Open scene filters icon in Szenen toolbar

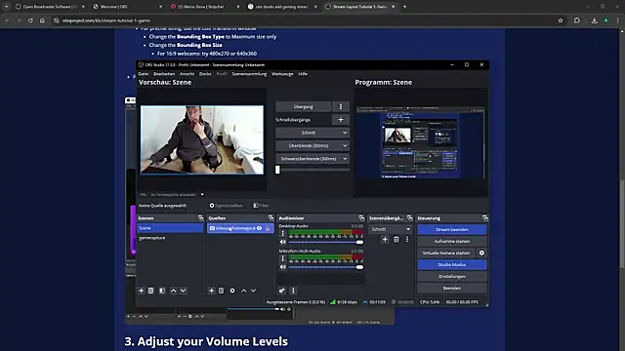162,291
